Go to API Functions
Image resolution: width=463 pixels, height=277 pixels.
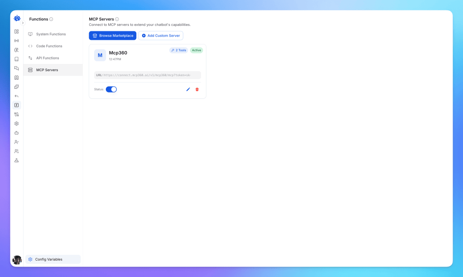48,58
